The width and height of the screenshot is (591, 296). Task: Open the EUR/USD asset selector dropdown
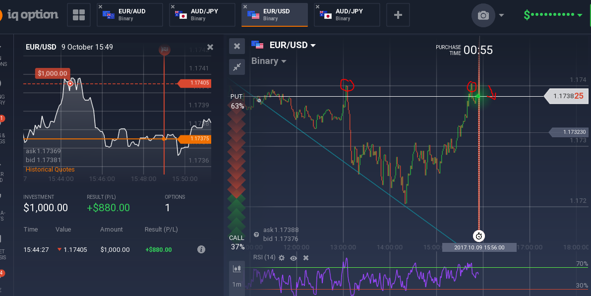(x=284, y=45)
